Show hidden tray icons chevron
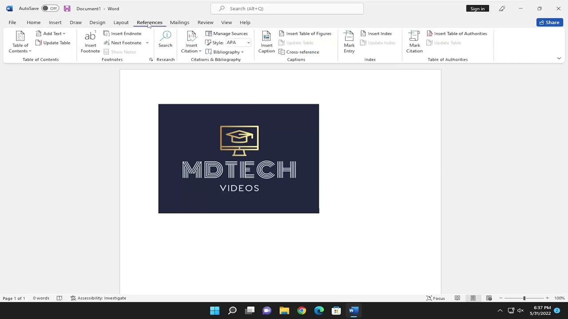 (500, 311)
